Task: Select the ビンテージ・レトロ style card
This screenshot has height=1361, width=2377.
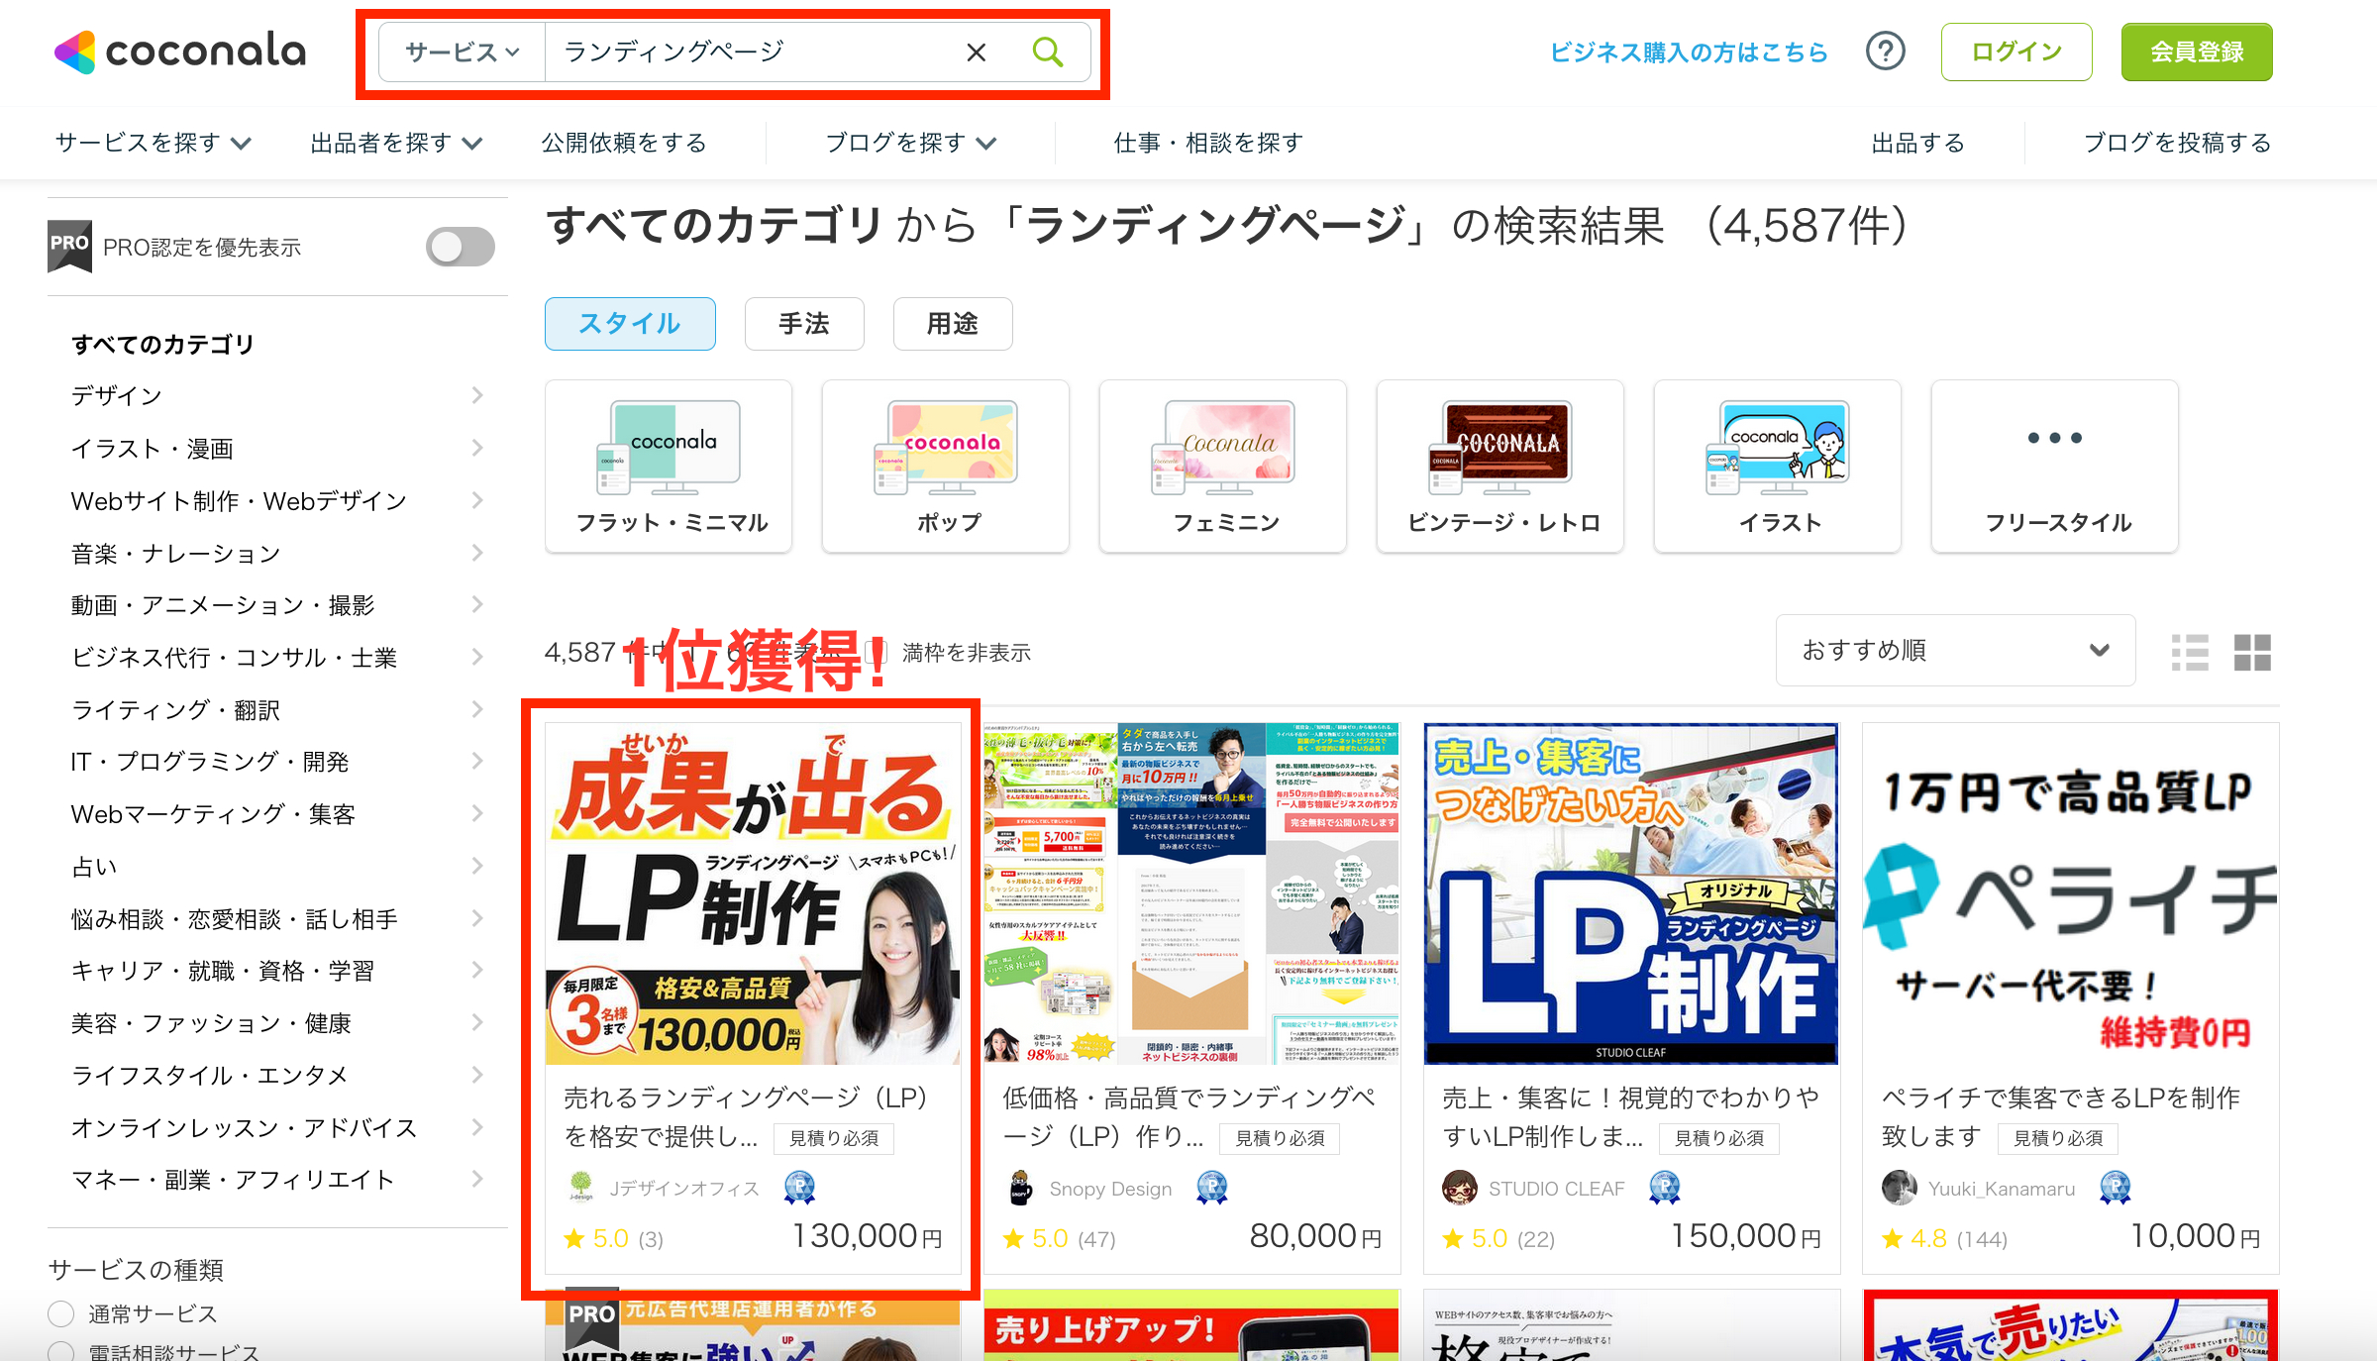Action: click(1500, 467)
